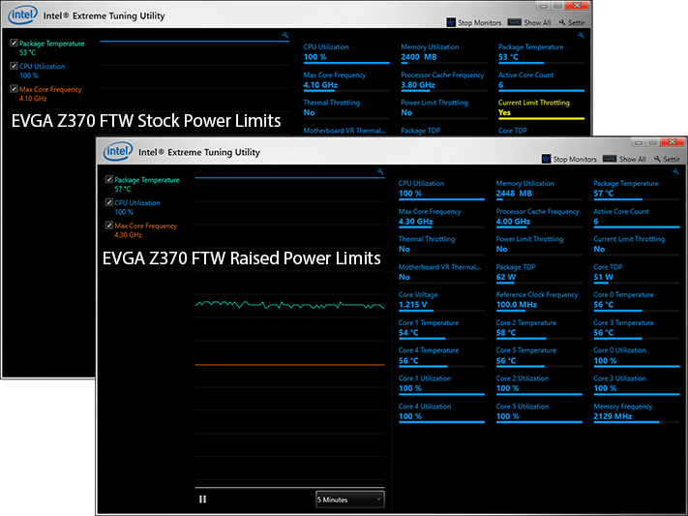Open Settings wrench in front window toolbar
This screenshot has height=516, width=688.
click(657, 159)
